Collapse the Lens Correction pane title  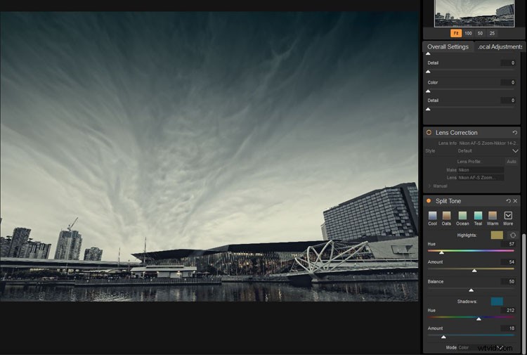point(457,132)
